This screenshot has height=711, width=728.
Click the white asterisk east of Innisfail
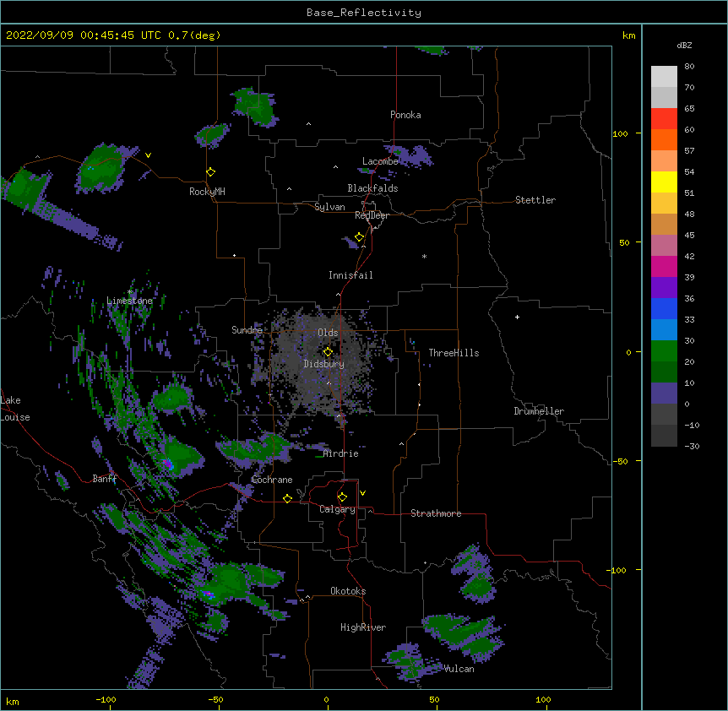pos(424,256)
